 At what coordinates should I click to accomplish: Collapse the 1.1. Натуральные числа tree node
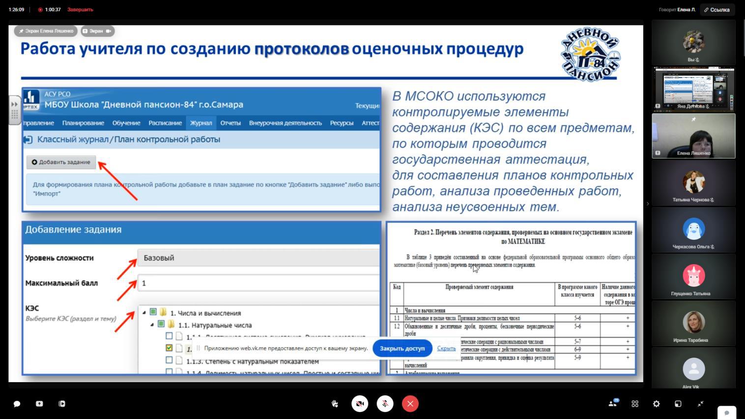click(x=152, y=325)
